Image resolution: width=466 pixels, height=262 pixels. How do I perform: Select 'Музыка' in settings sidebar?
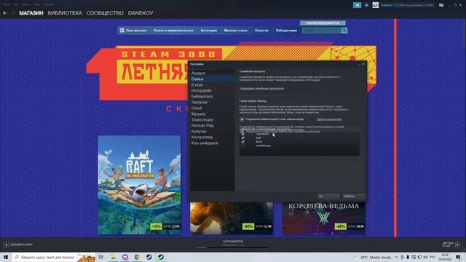[212, 114]
